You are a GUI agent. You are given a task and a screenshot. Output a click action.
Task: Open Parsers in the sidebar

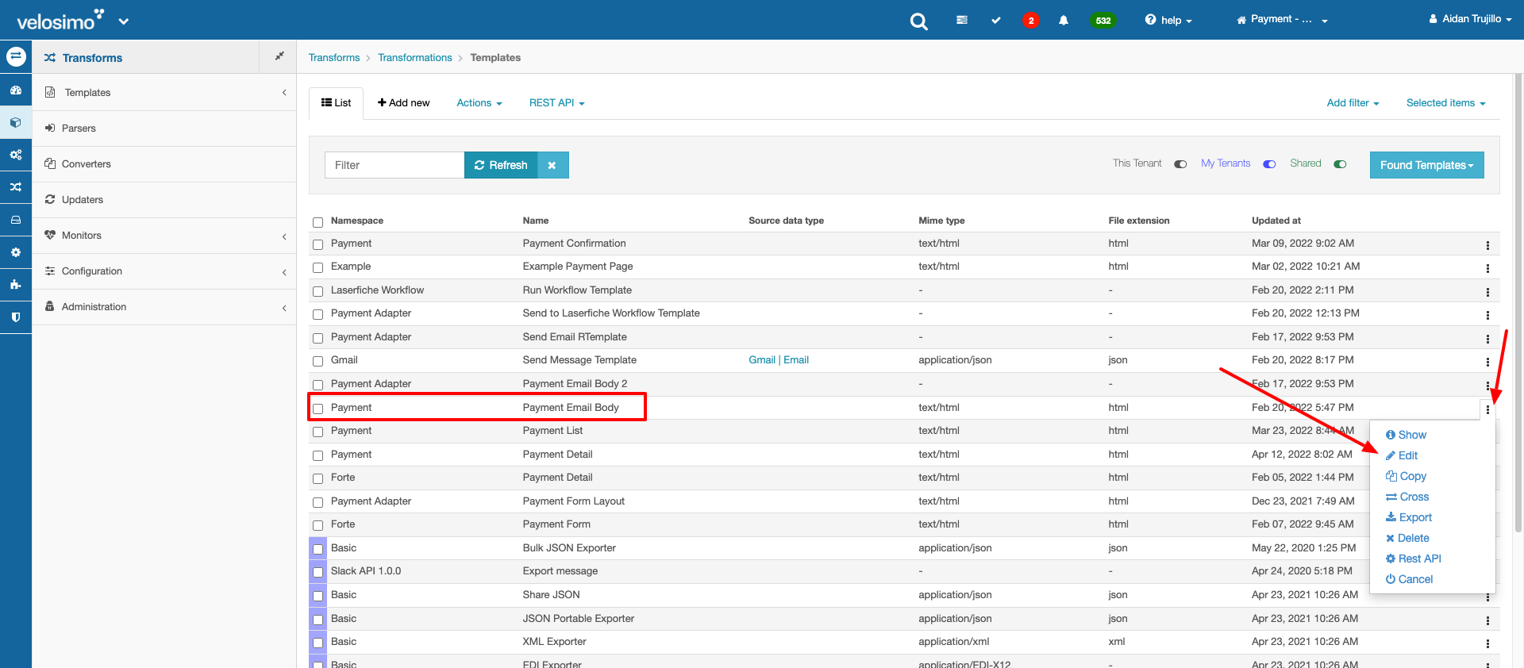(x=164, y=129)
